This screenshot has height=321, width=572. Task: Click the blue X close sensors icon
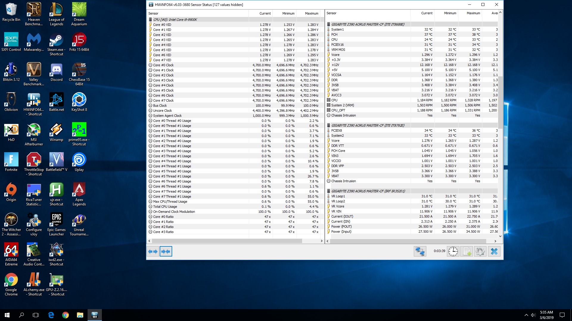pyautogui.click(x=494, y=251)
